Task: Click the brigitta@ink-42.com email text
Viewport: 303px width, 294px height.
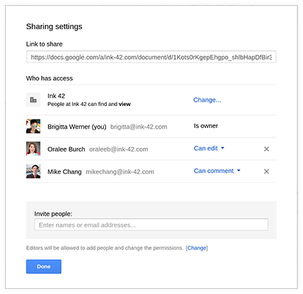Action: (139, 127)
